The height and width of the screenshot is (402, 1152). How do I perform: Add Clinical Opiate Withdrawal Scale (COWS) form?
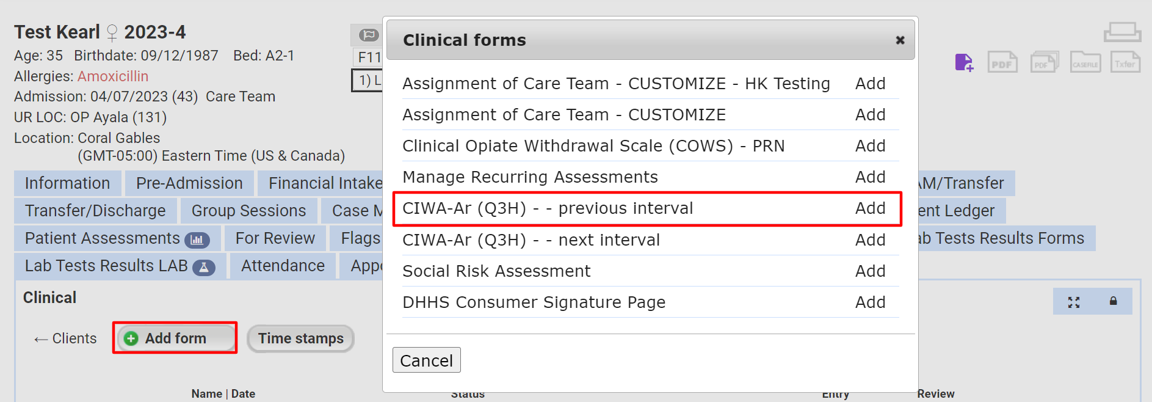[x=870, y=146]
